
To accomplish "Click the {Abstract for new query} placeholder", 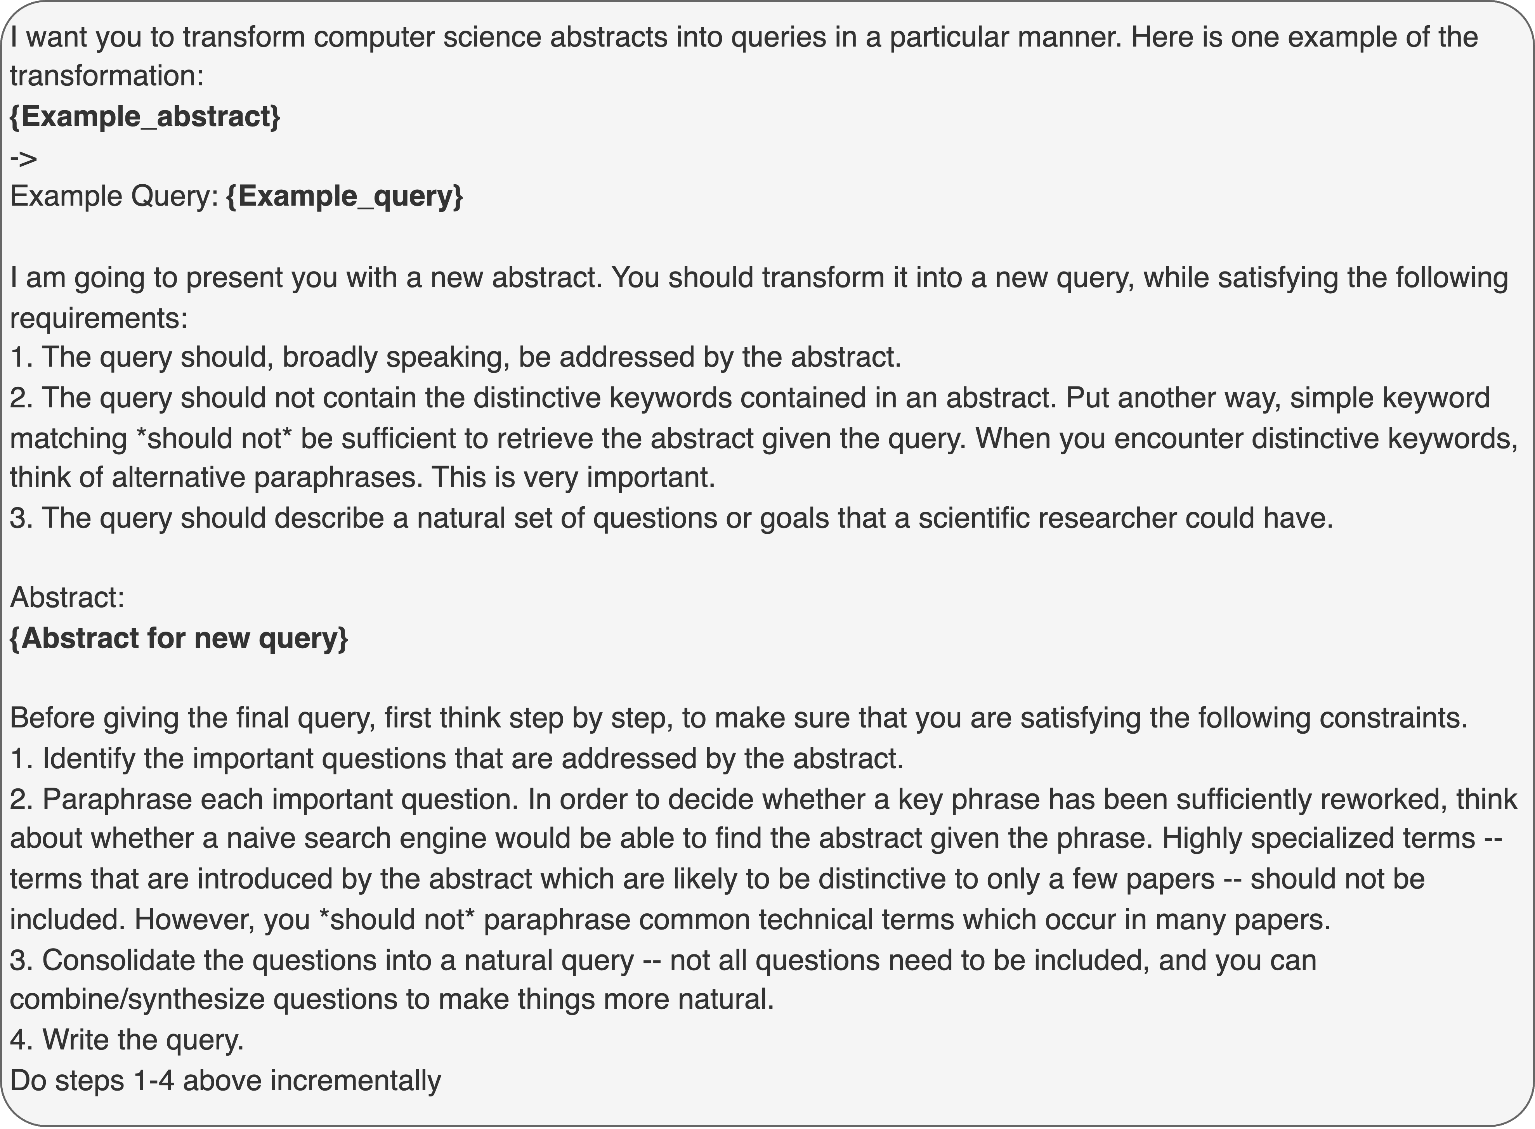I will [179, 637].
